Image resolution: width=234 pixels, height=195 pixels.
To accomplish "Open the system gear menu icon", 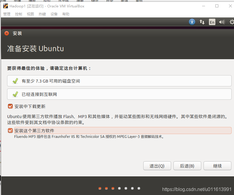I will pos(232,22).
